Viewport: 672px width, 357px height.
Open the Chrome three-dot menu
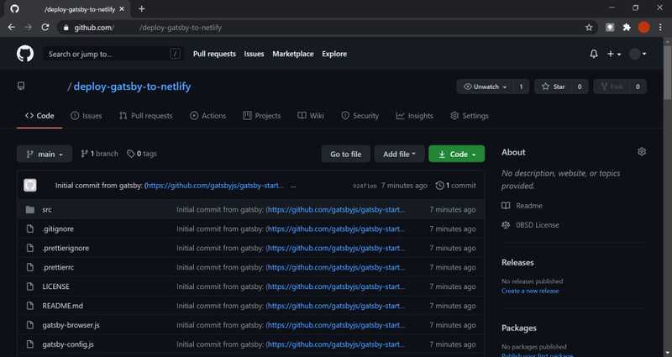(x=660, y=28)
